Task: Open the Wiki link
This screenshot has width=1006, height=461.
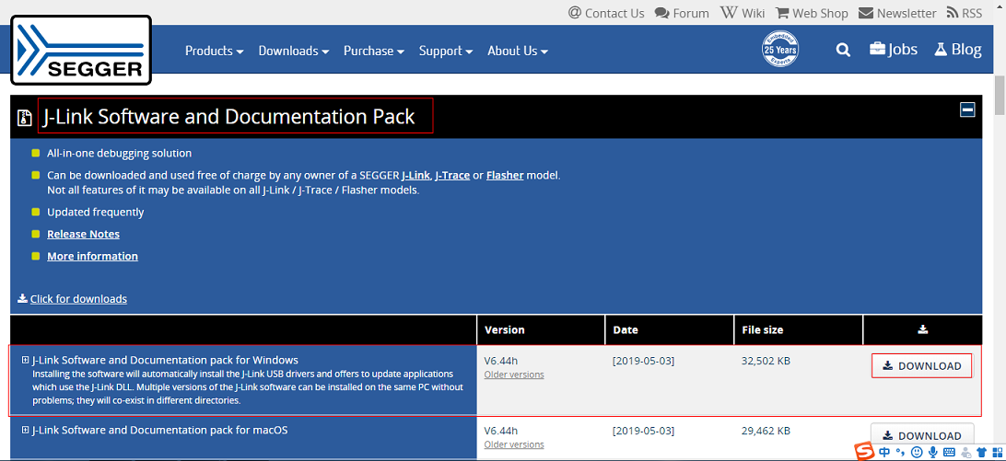Action: pos(743,13)
